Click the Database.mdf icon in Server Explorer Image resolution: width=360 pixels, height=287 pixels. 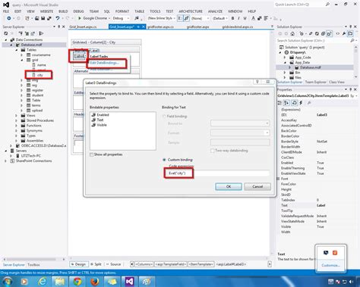point(17,45)
